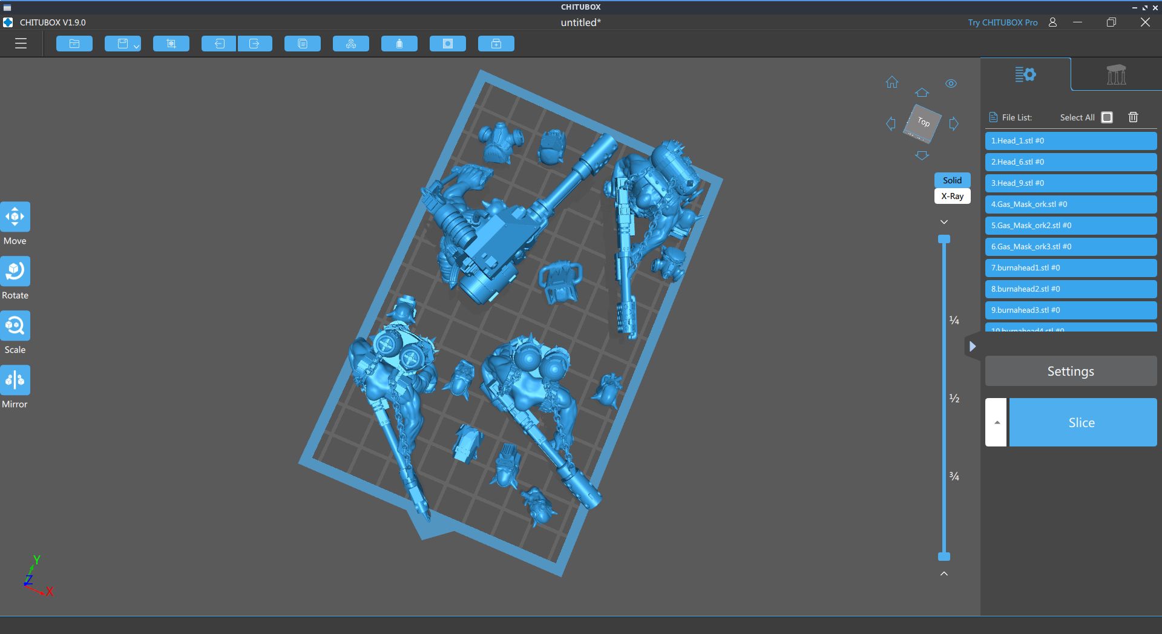Click the layer slider down chevron
Screen dimensions: 1162x634
(944, 222)
